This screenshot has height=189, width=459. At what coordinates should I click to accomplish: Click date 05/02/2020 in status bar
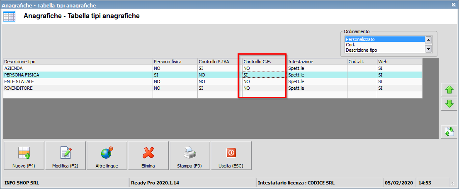(x=399, y=183)
